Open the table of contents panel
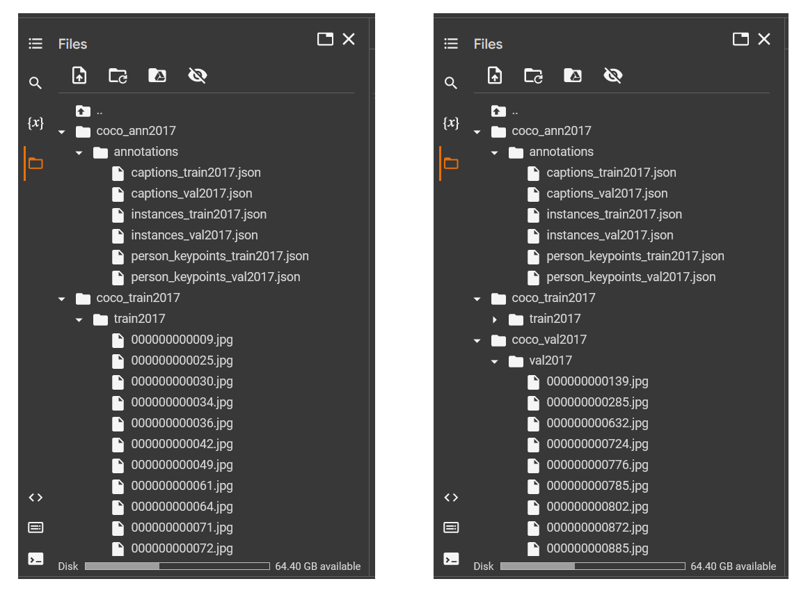This screenshot has height=595, width=808. [x=35, y=43]
